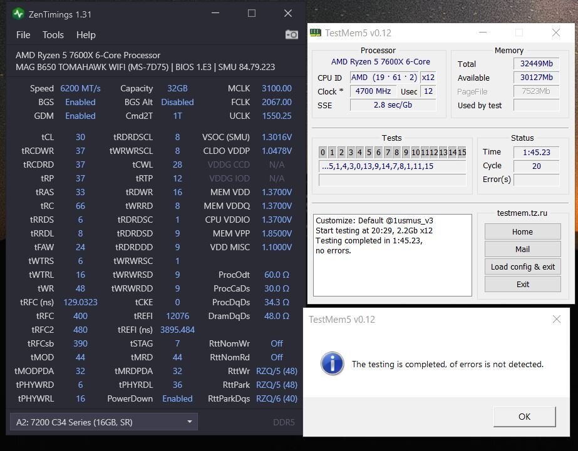Click the empty Error(s) field

[536, 180]
